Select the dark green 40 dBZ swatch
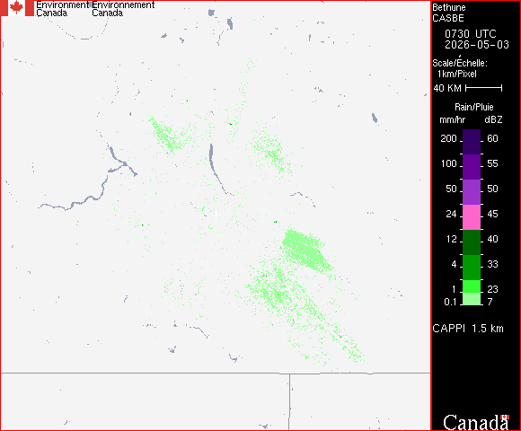521x431 pixels. click(472, 242)
